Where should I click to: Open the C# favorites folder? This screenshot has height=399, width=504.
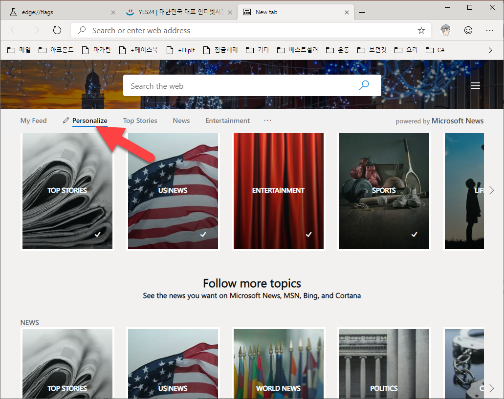tap(435, 50)
